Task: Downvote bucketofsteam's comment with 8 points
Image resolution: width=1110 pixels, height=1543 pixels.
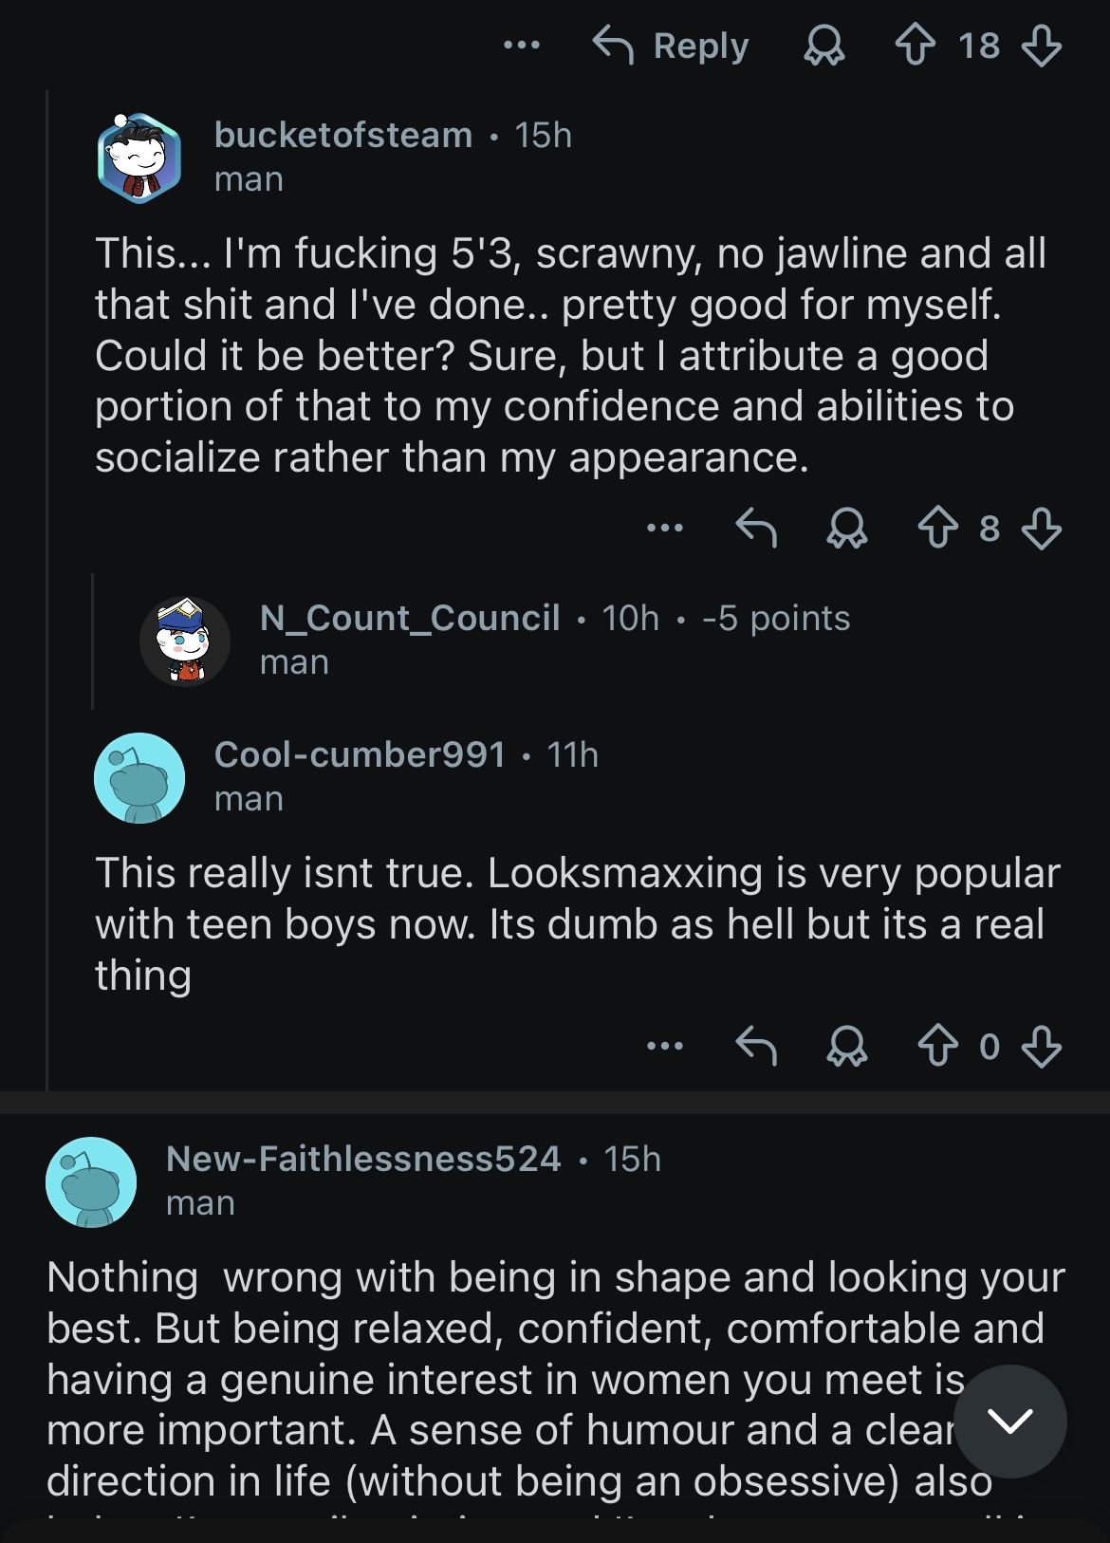Action: coord(1041,529)
